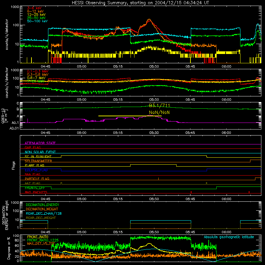The height and width of the screenshot is (265, 265).
Task: Click the 05:15 tick label under MeV panel
Action: (118, 100)
